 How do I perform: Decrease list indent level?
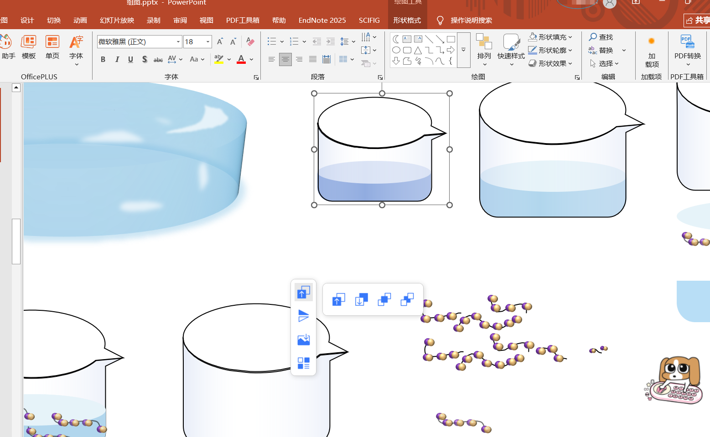click(317, 41)
